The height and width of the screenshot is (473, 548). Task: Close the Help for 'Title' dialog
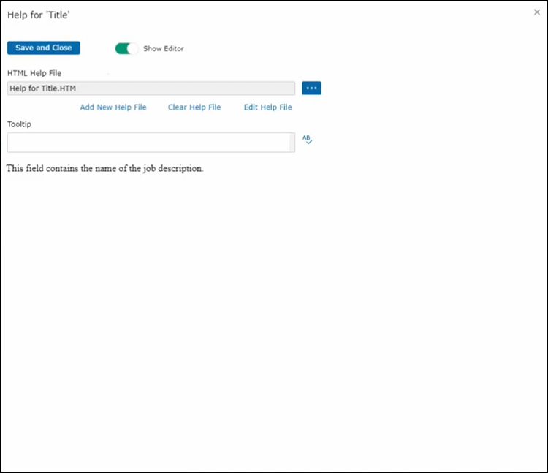(537, 12)
